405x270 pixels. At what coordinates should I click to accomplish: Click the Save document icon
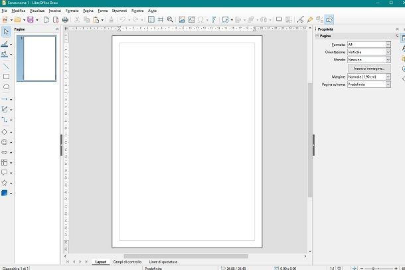pos(30,20)
